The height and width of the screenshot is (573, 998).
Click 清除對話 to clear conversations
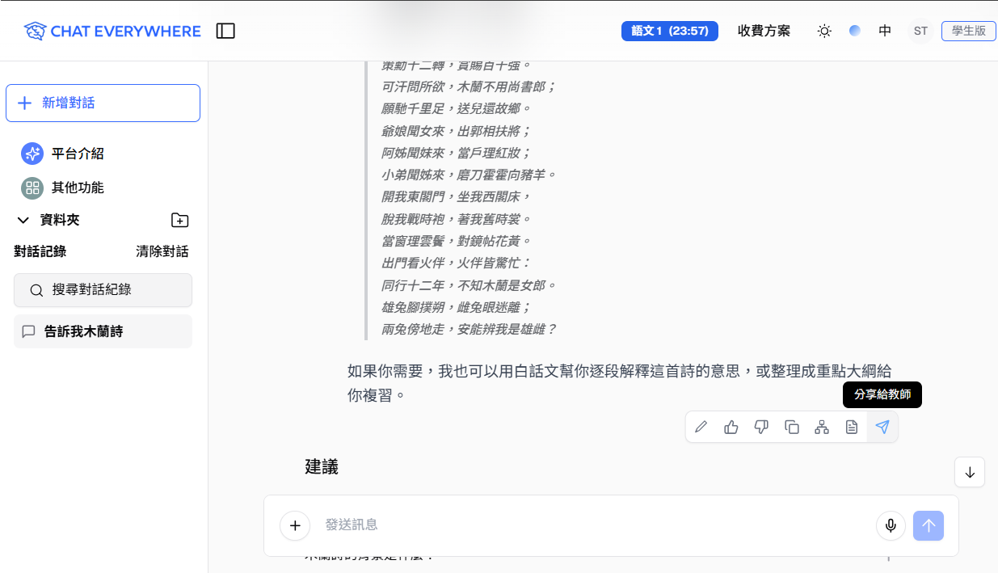click(x=162, y=251)
